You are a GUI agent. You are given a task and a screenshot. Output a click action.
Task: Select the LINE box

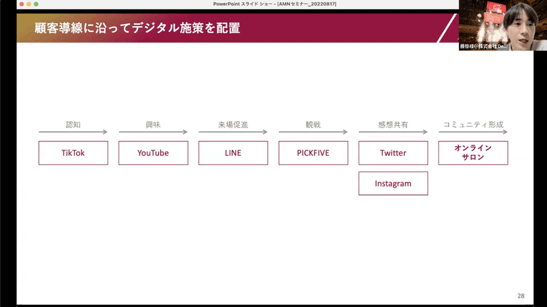[233, 152]
